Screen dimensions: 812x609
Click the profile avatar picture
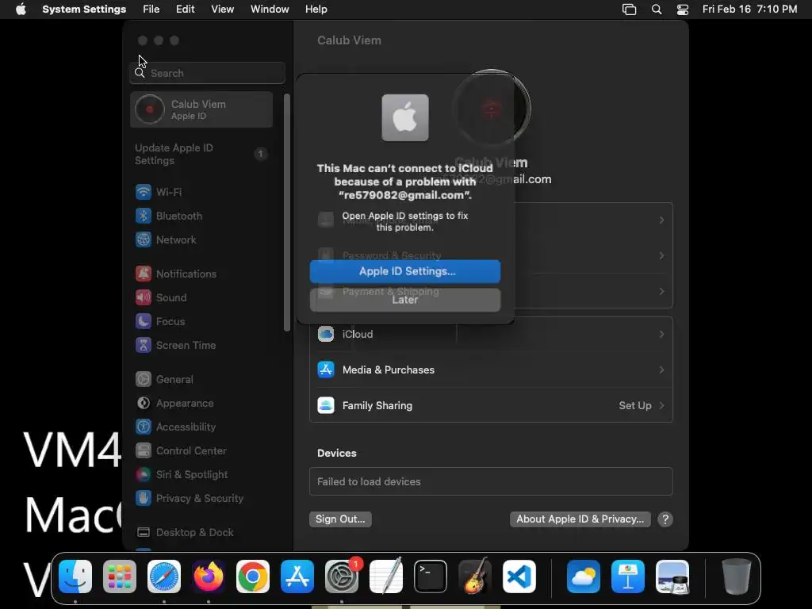492,108
